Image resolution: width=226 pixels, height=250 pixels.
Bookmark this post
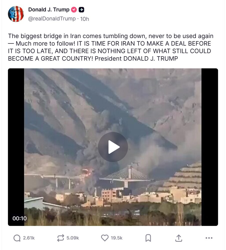click(x=148, y=238)
